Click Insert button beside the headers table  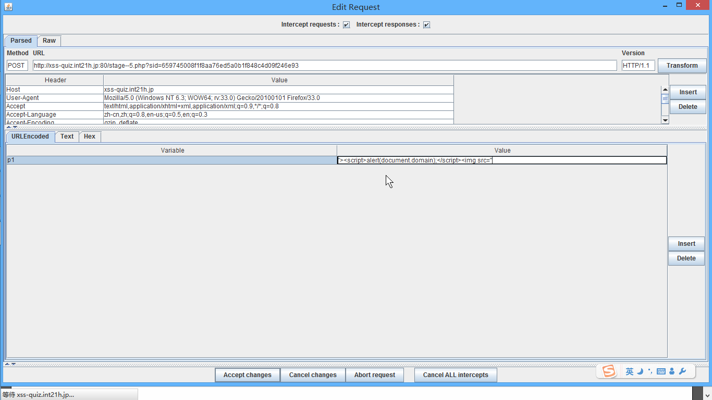pyautogui.click(x=688, y=92)
